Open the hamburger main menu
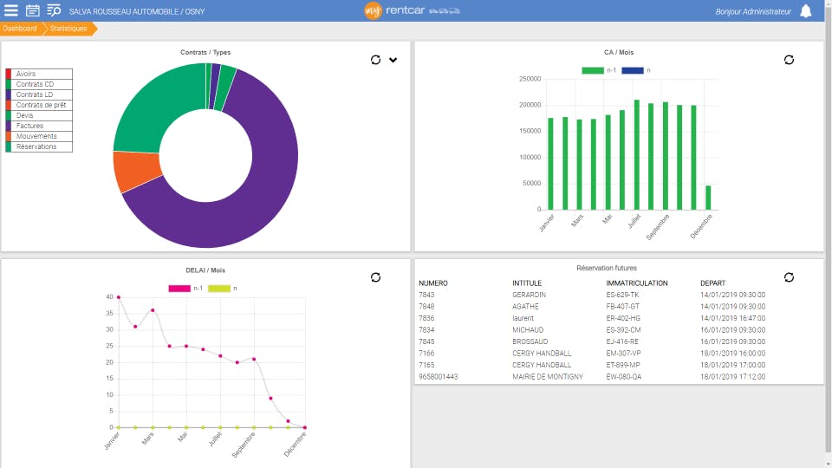The height and width of the screenshot is (468, 832). (x=11, y=10)
